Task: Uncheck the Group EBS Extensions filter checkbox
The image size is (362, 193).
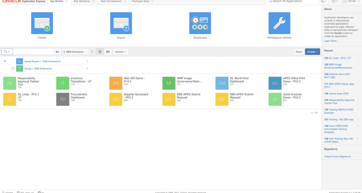Action: coord(13,69)
